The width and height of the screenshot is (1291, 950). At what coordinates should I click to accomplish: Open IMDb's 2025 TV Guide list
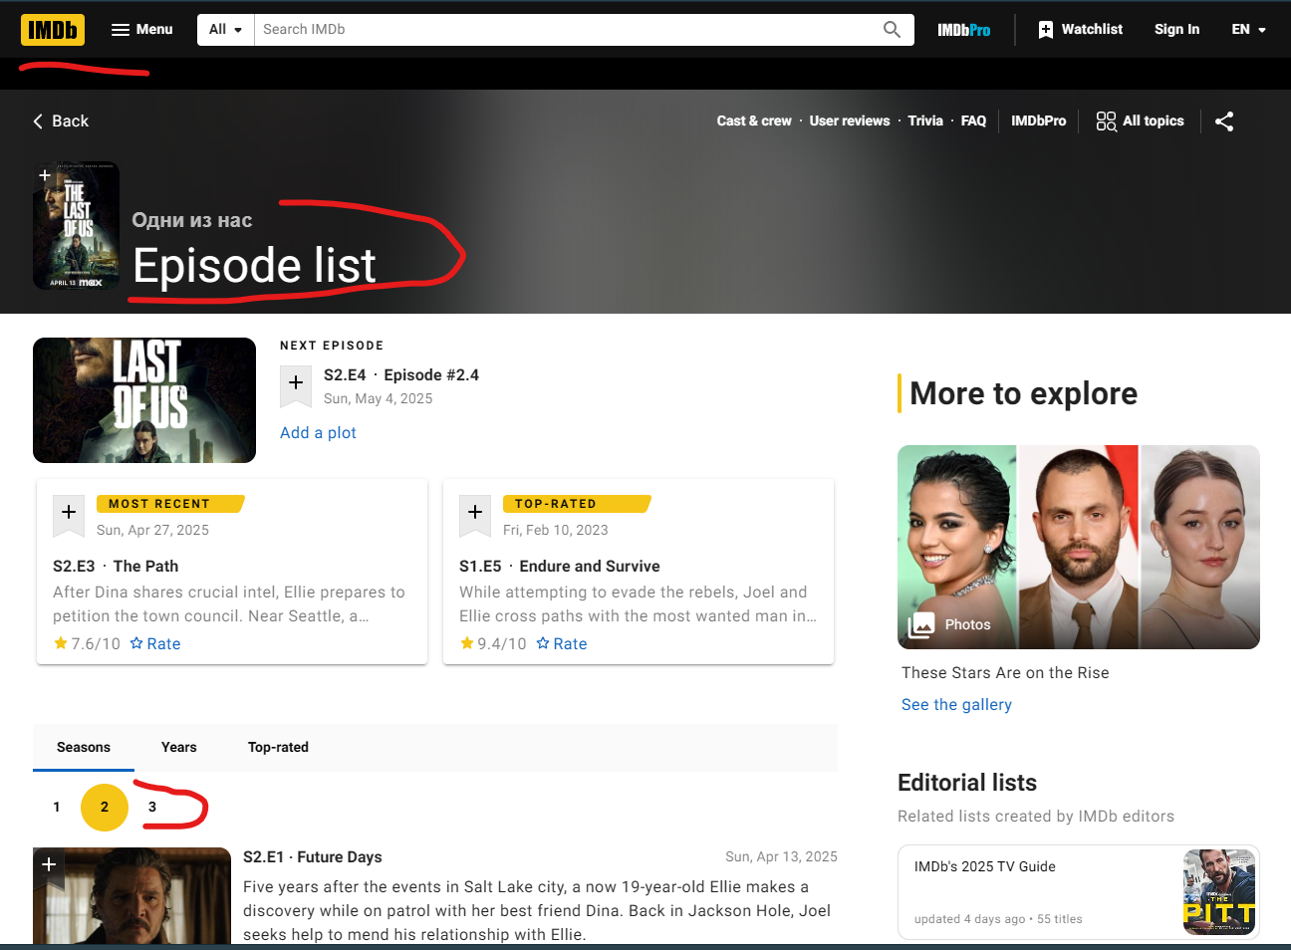(x=985, y=866)
